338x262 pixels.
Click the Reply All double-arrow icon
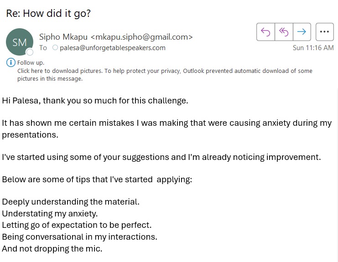pos(284,32)
